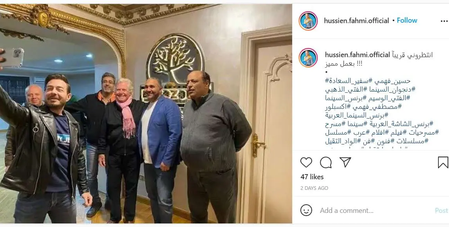The height and width of the screenshot is (227, 449).
Task: Open the 2 DAYS AGO timestamp link
Action: (314, 188)
